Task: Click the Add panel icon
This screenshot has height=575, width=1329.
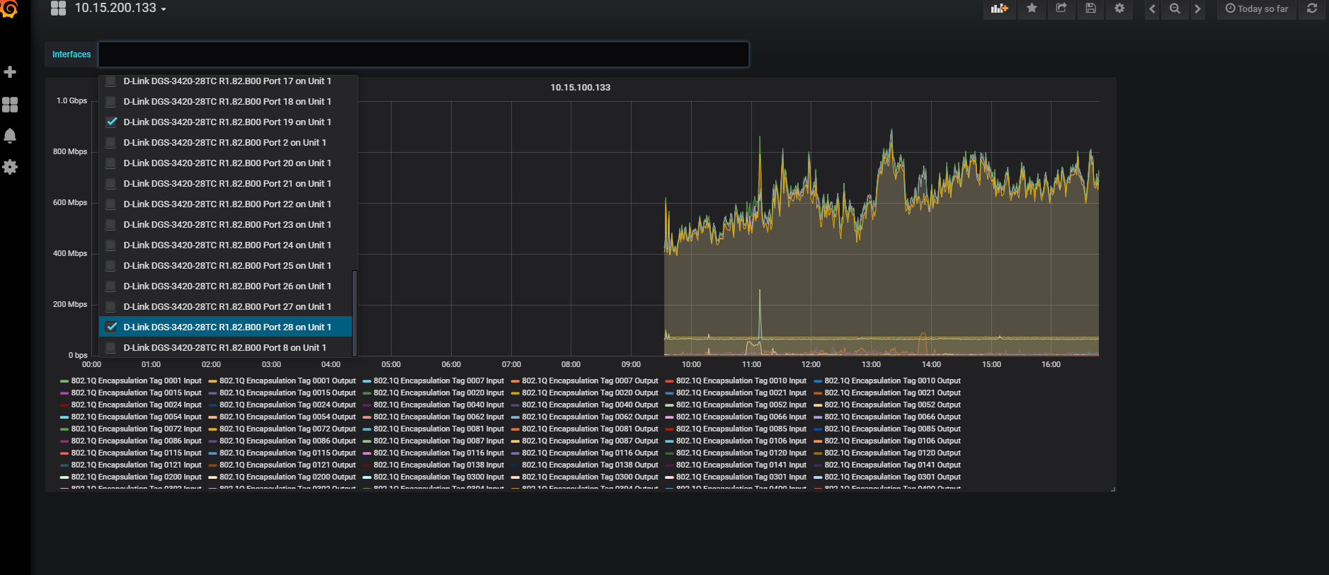Action: tap(999, 8)
